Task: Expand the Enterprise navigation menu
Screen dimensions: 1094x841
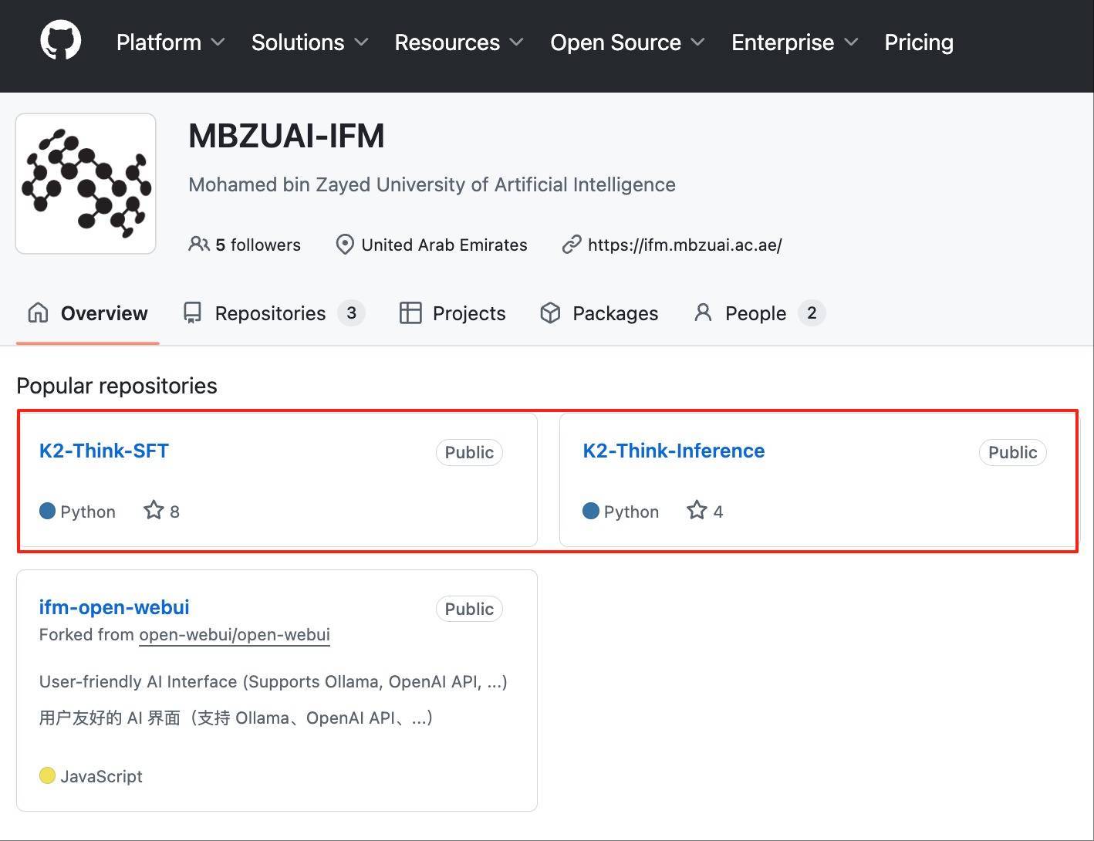Action: pyautogui.click(x=794, y=42)
